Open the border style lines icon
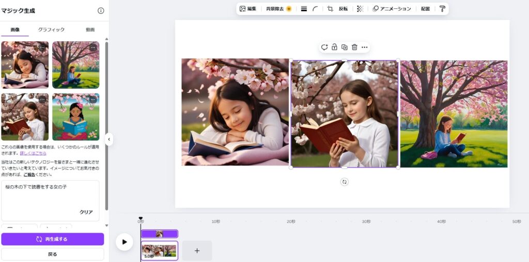This screenshot has width=529, height=262. pos(304,9)
